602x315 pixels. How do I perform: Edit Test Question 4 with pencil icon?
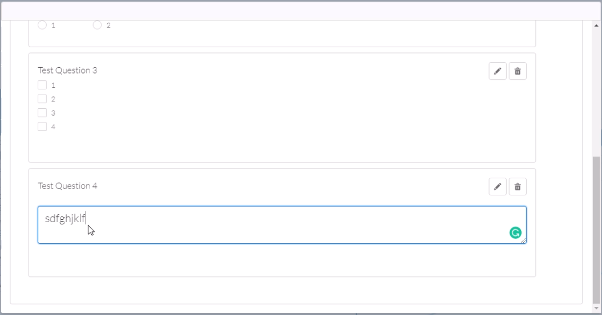point(498,187)
